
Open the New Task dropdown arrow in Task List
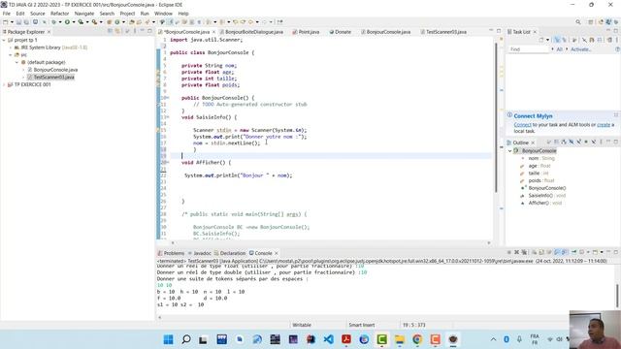pyautogui.click(x=547, y=40)
